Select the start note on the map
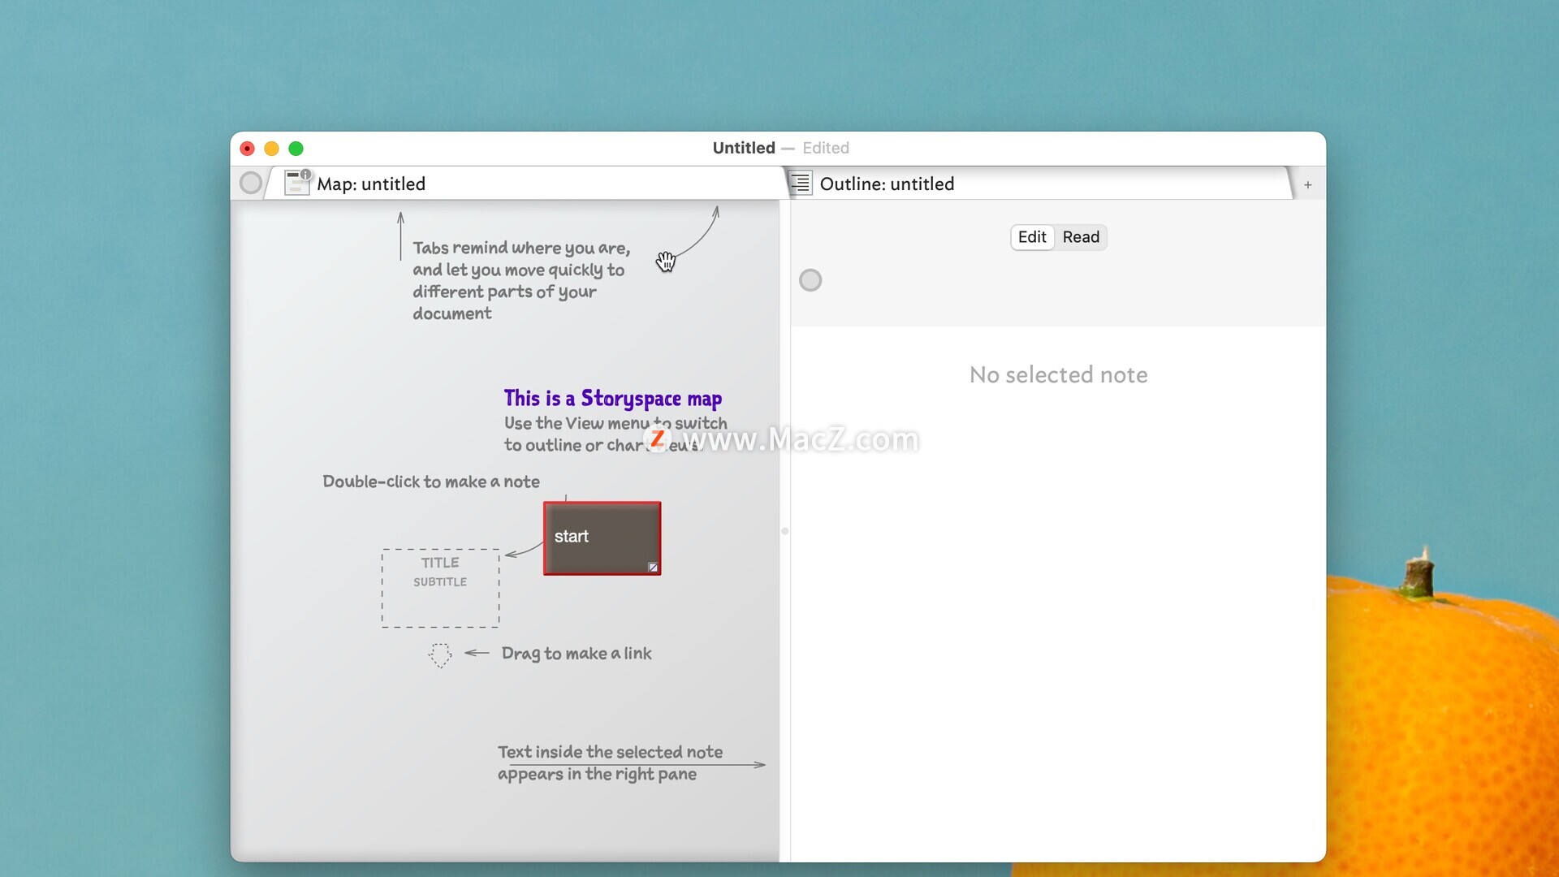The image size is (1559, 877). 602,538
